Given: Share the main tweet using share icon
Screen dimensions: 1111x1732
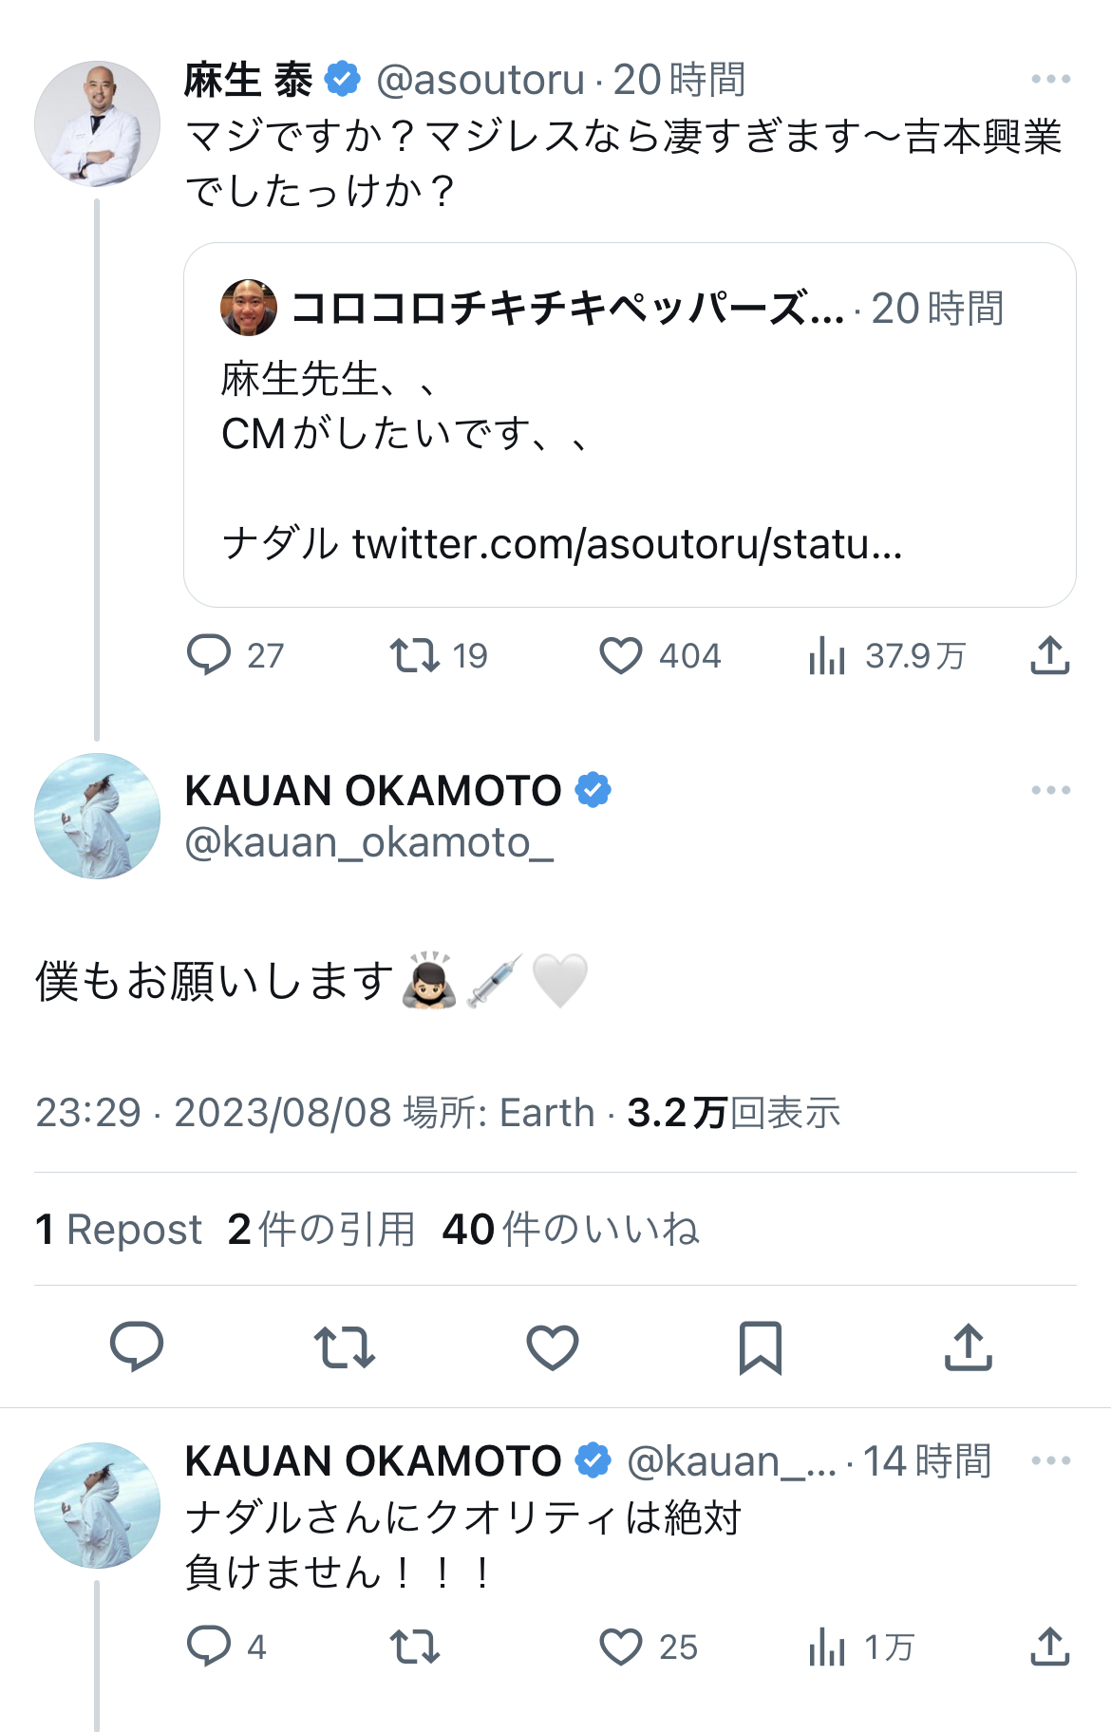Looking at the screenshot, I should [x=968, y=1346].
